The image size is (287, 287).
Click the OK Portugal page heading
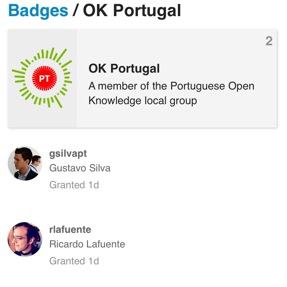(x=132, y=10)
